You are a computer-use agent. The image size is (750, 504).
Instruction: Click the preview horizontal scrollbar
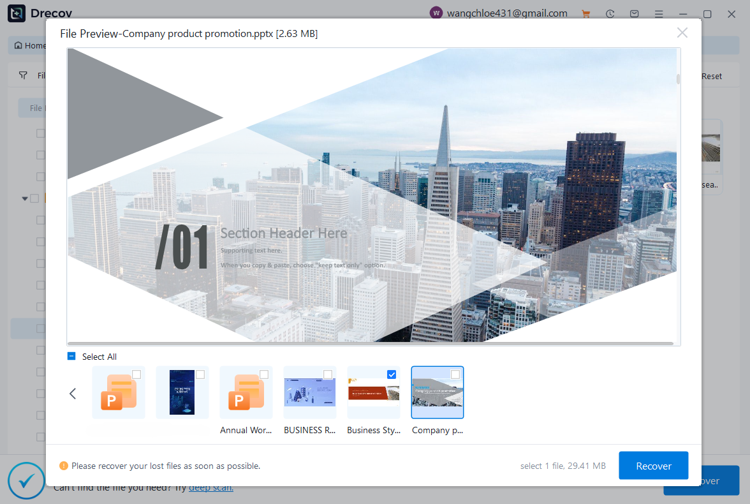[x=370, y=343]
